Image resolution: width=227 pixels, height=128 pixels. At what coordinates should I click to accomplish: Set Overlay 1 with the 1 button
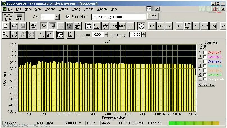point(200,53)
